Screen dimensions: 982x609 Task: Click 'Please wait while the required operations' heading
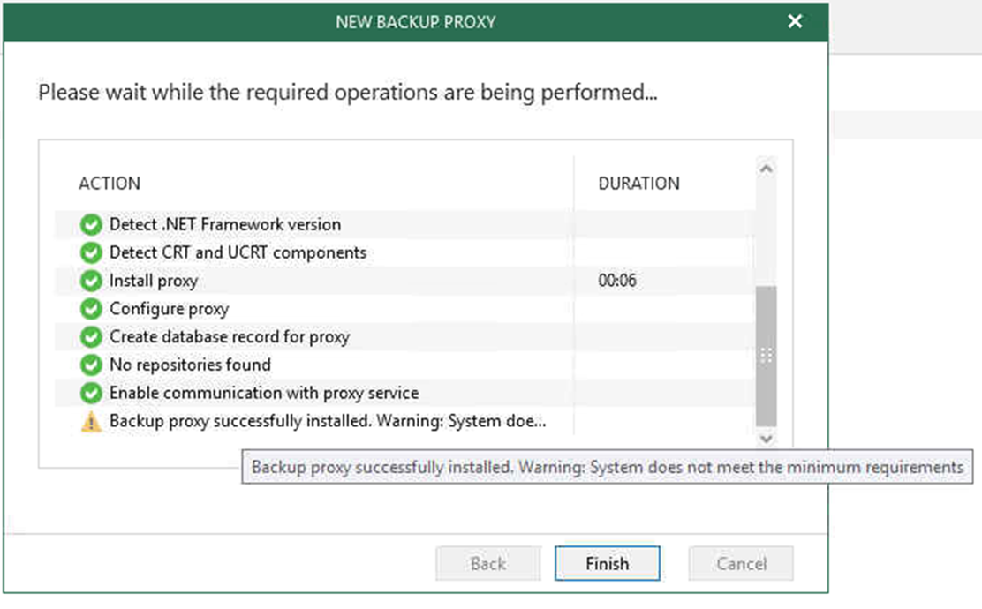click(348, 93)
